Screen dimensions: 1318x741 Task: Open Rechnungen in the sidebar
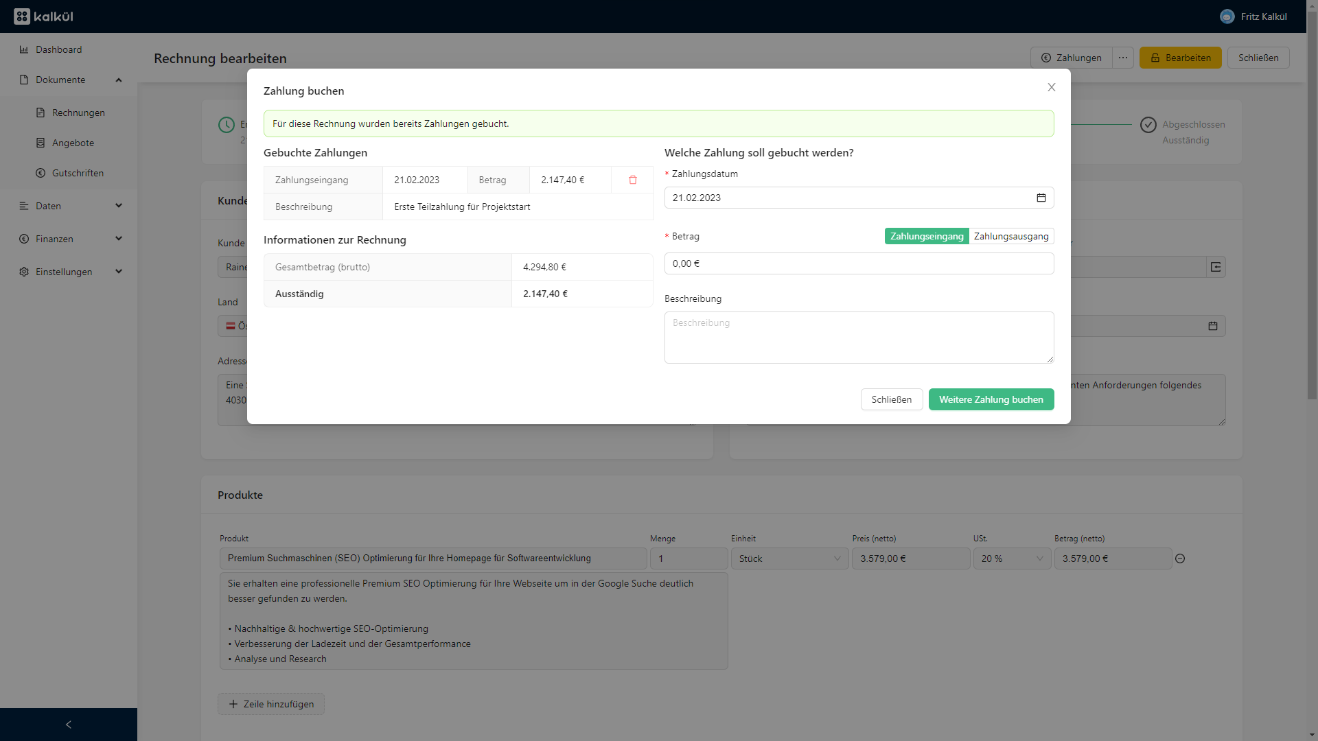coord(78,113)
